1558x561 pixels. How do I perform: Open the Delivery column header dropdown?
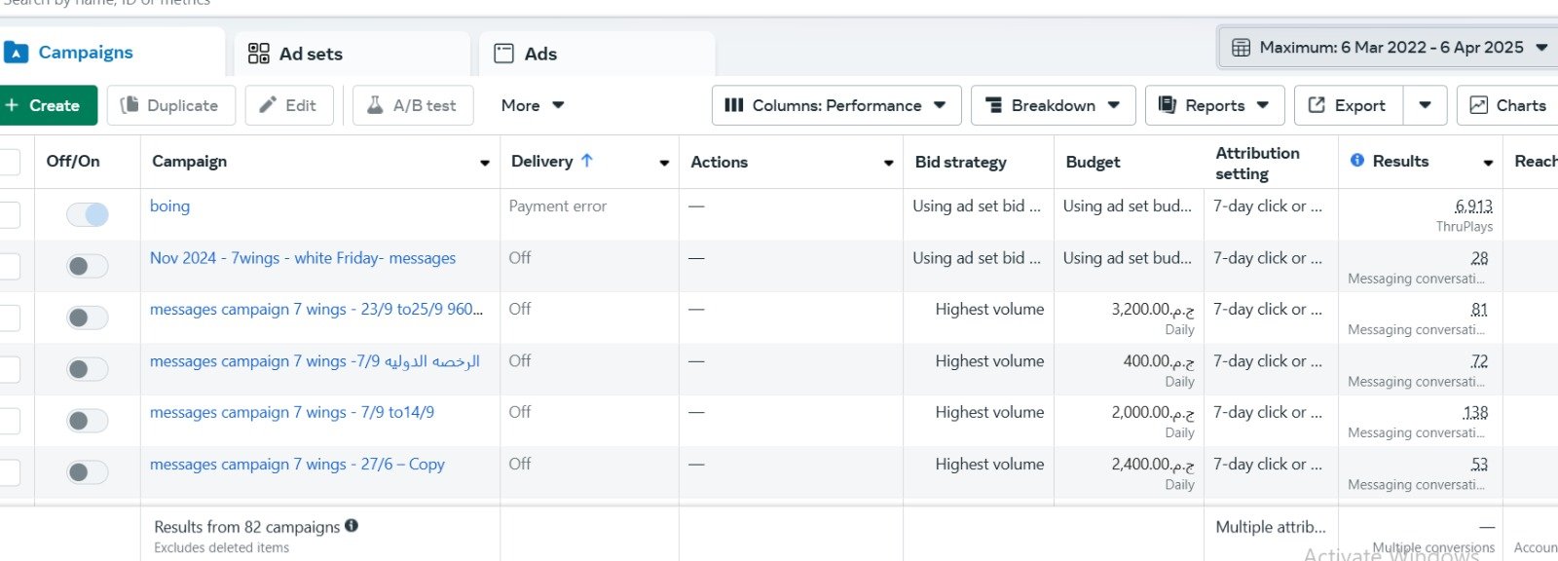pyautogui.click(x=664, y=163)
